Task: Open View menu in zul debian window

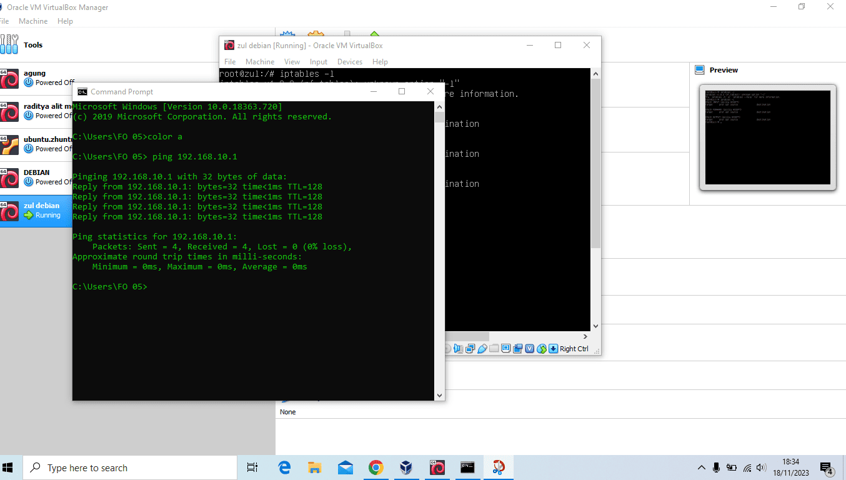Action: click(292, 62)
